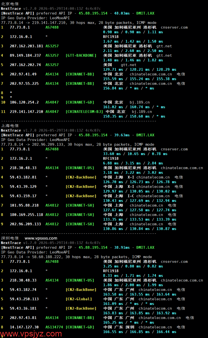Click IP address 89.149.184.237

(25, 55)
